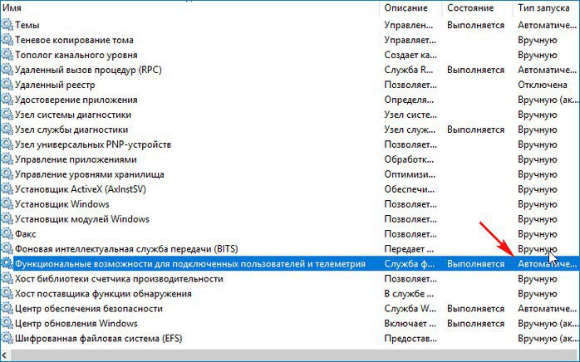580x362 pixels.
Task: Select Хост библиотеки счетчика производительности service
Action: coord(119,279)
